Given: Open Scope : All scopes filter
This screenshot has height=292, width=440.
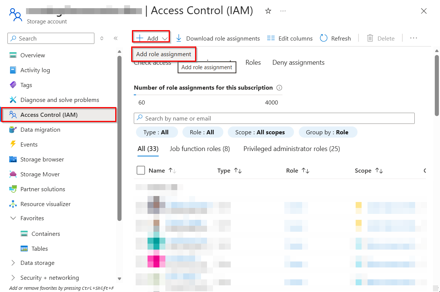Looking at the screenshot, I should pos(261,132).
